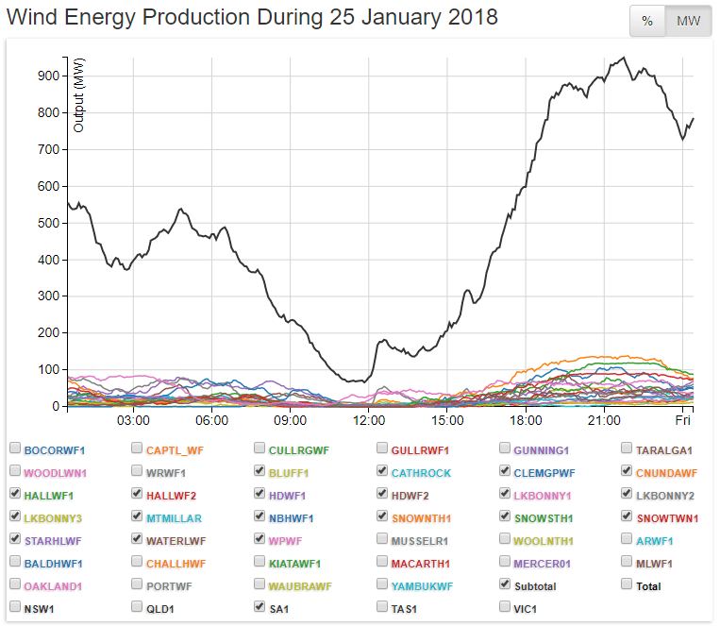Show the MACARTH1 series
720x626 pixels.
coord(382,563)
